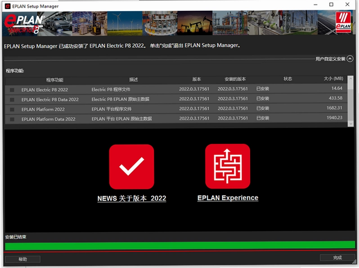The height and width of the screenshot is (268, 359).
Task: Click the Electric P8 EPLAN 原始主数据 description
Action: coord(120,99)
